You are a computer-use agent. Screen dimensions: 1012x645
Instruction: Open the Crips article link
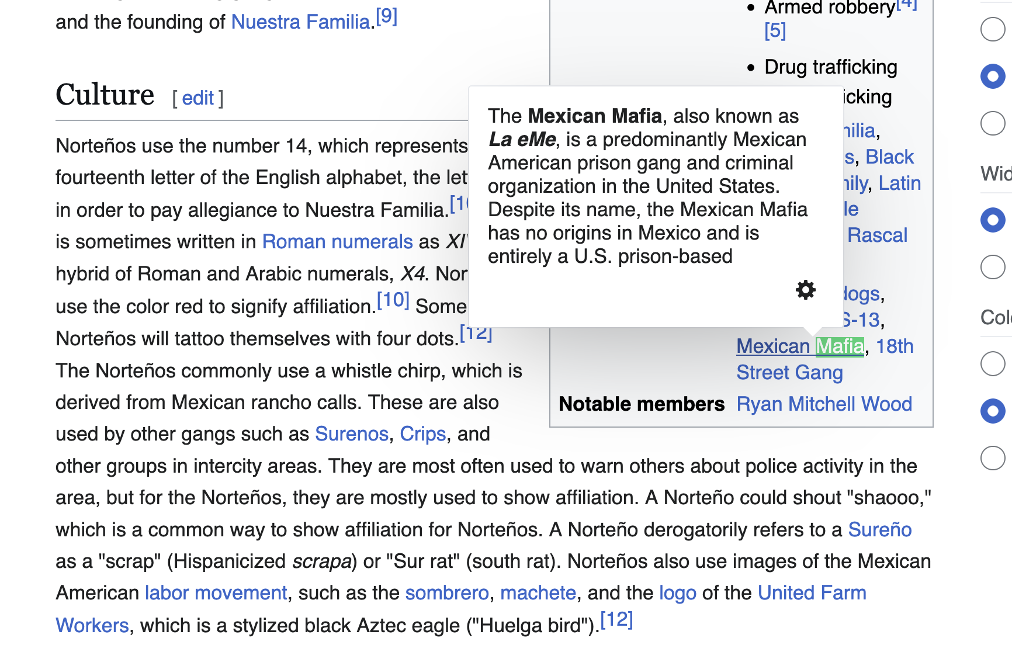pos(423,434)
